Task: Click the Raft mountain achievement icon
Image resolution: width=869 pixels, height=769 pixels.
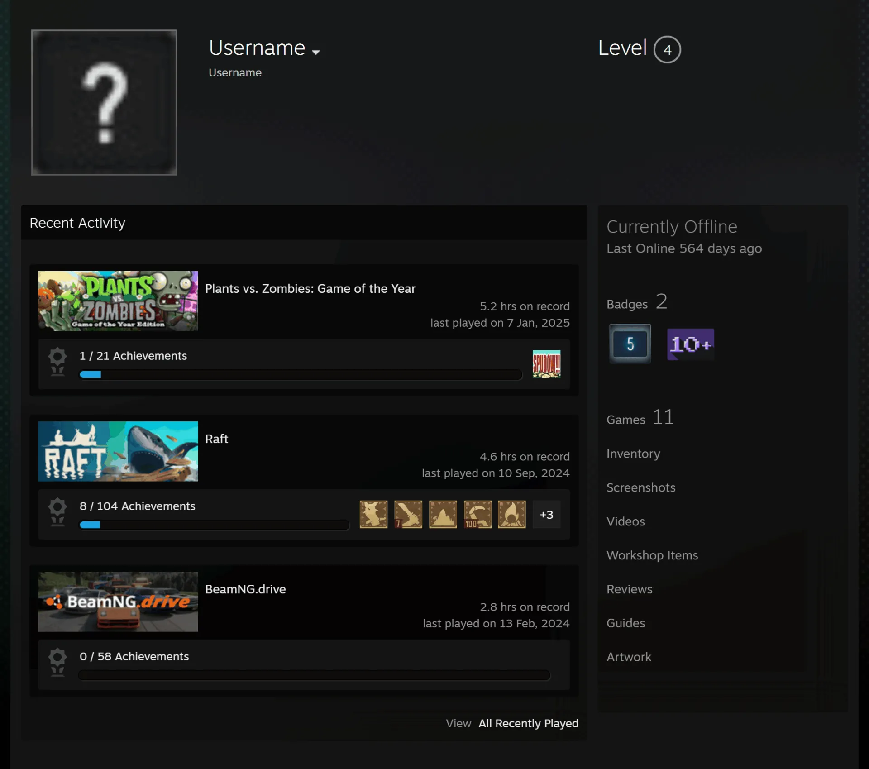Action: click(x=443, y=514)
